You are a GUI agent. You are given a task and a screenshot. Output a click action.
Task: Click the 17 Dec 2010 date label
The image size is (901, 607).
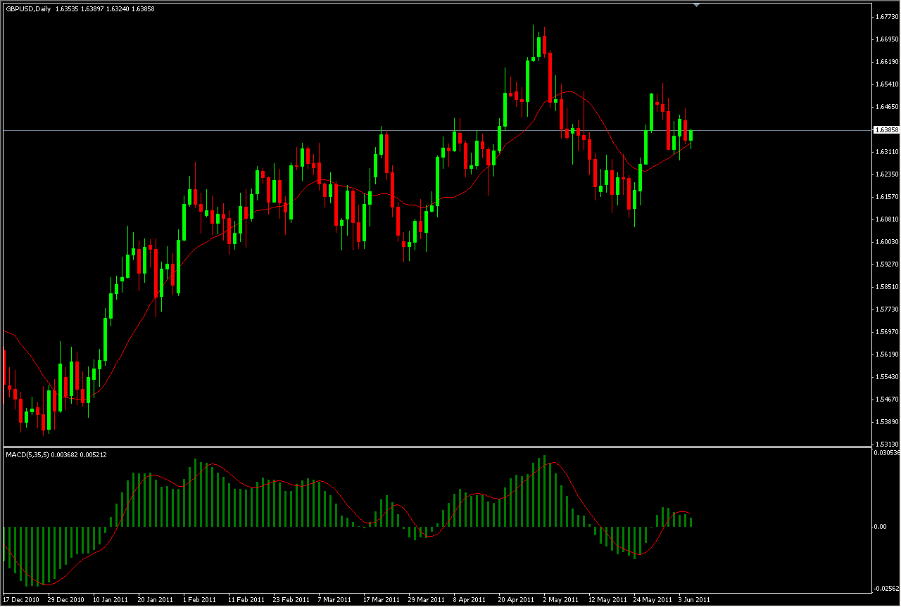pyautogui.click(x=21, y=599)
